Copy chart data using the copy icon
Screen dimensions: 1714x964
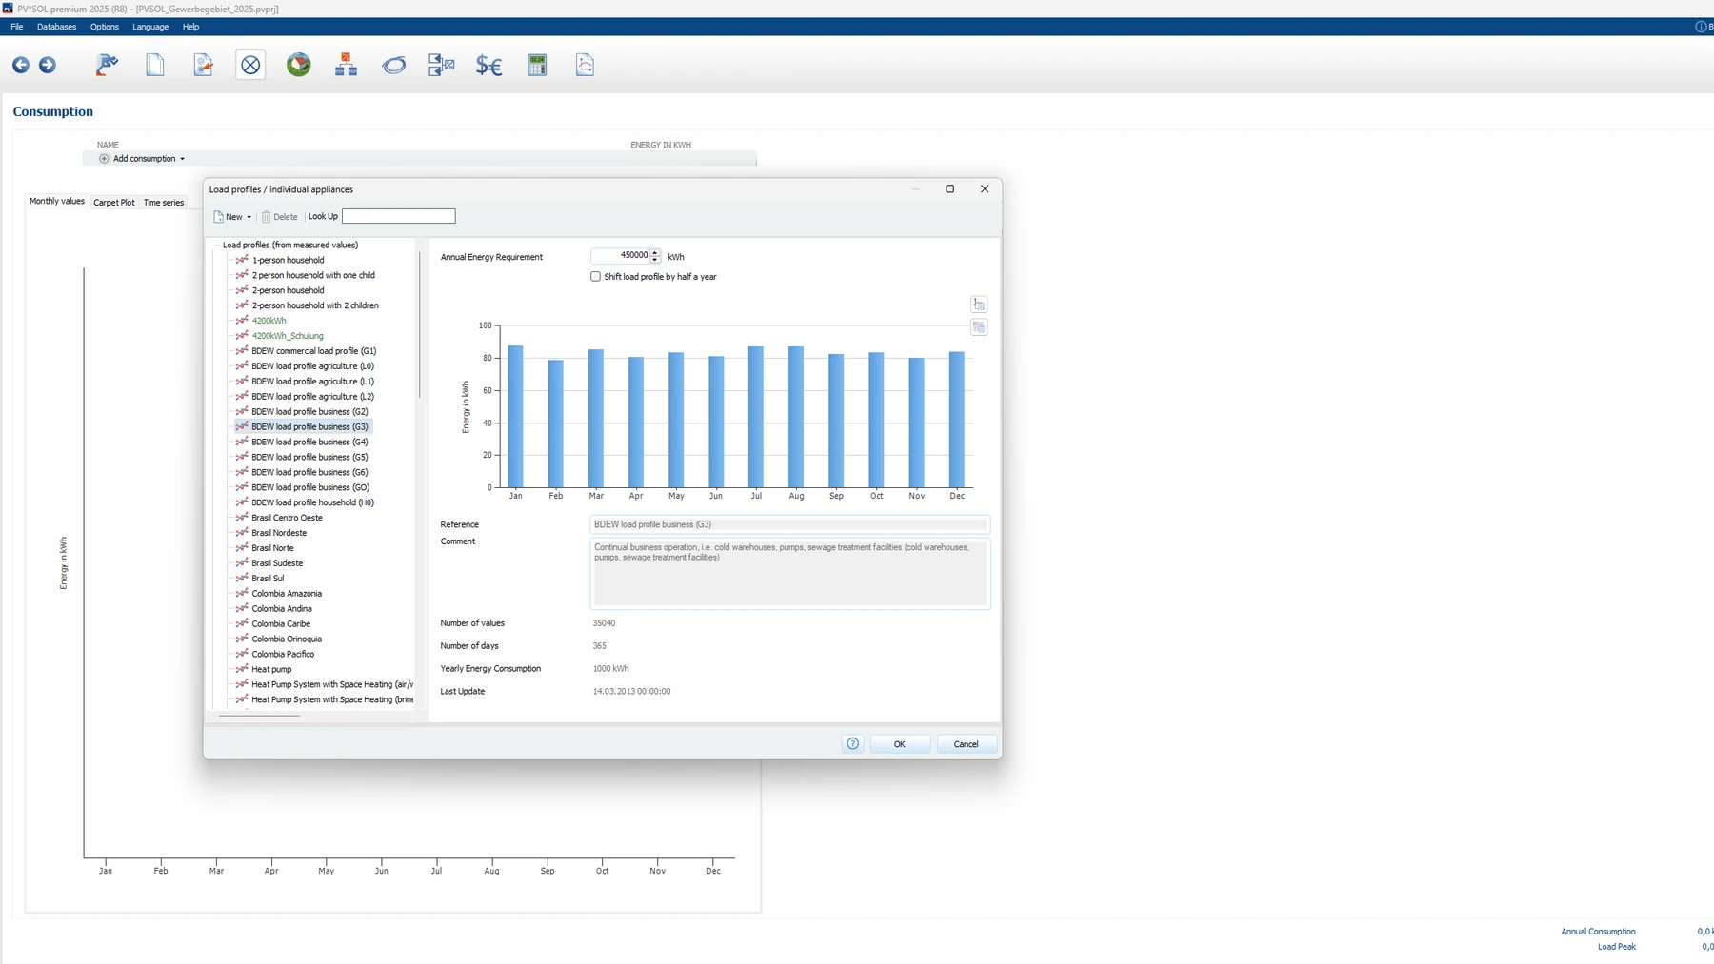coord(979,327)
